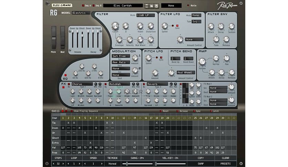Toggle Filter LFO Sync
Image resolution: width=288 pixels, height=167 pixels.
point(177,26)
